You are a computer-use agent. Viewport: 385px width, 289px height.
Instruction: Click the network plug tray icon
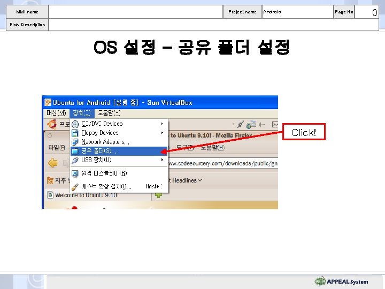tap(240, 124)
